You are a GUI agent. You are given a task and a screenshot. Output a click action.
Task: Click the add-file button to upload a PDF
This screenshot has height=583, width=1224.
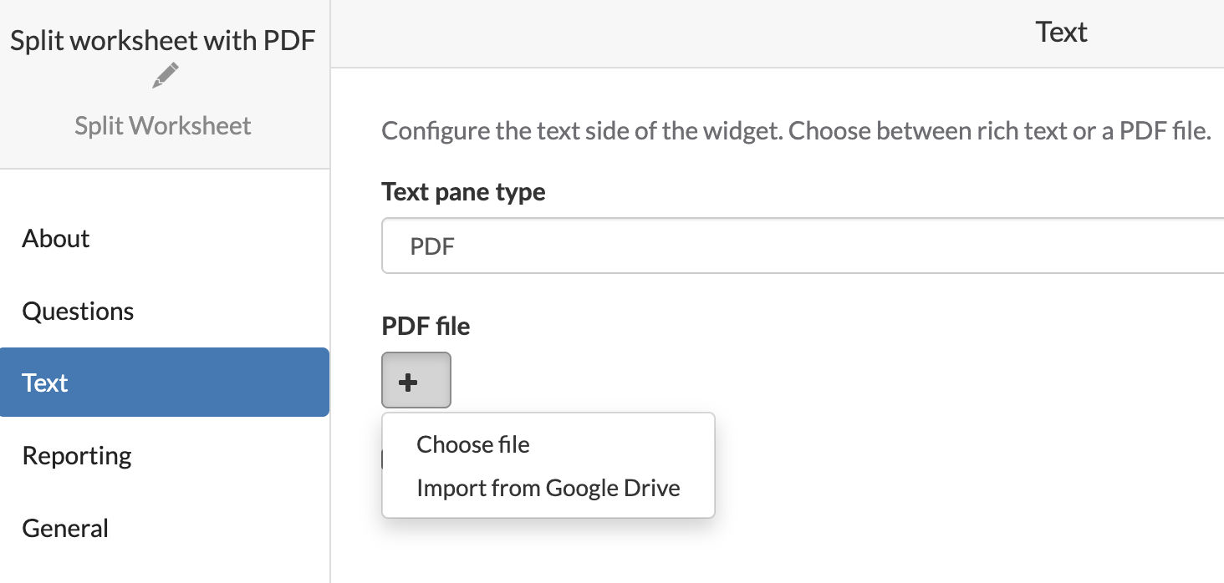[416, 380]
